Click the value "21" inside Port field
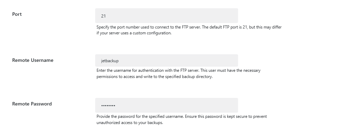 tap(103, 16)
